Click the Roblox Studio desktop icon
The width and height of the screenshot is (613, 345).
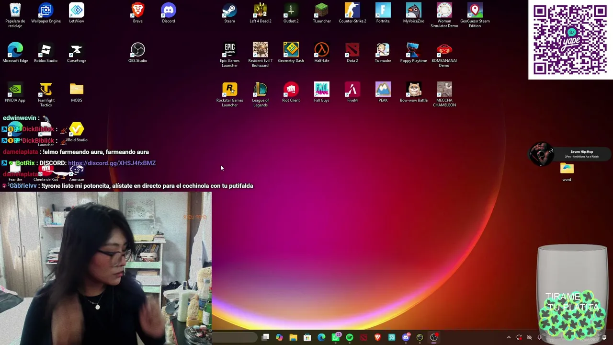point(46,53)
